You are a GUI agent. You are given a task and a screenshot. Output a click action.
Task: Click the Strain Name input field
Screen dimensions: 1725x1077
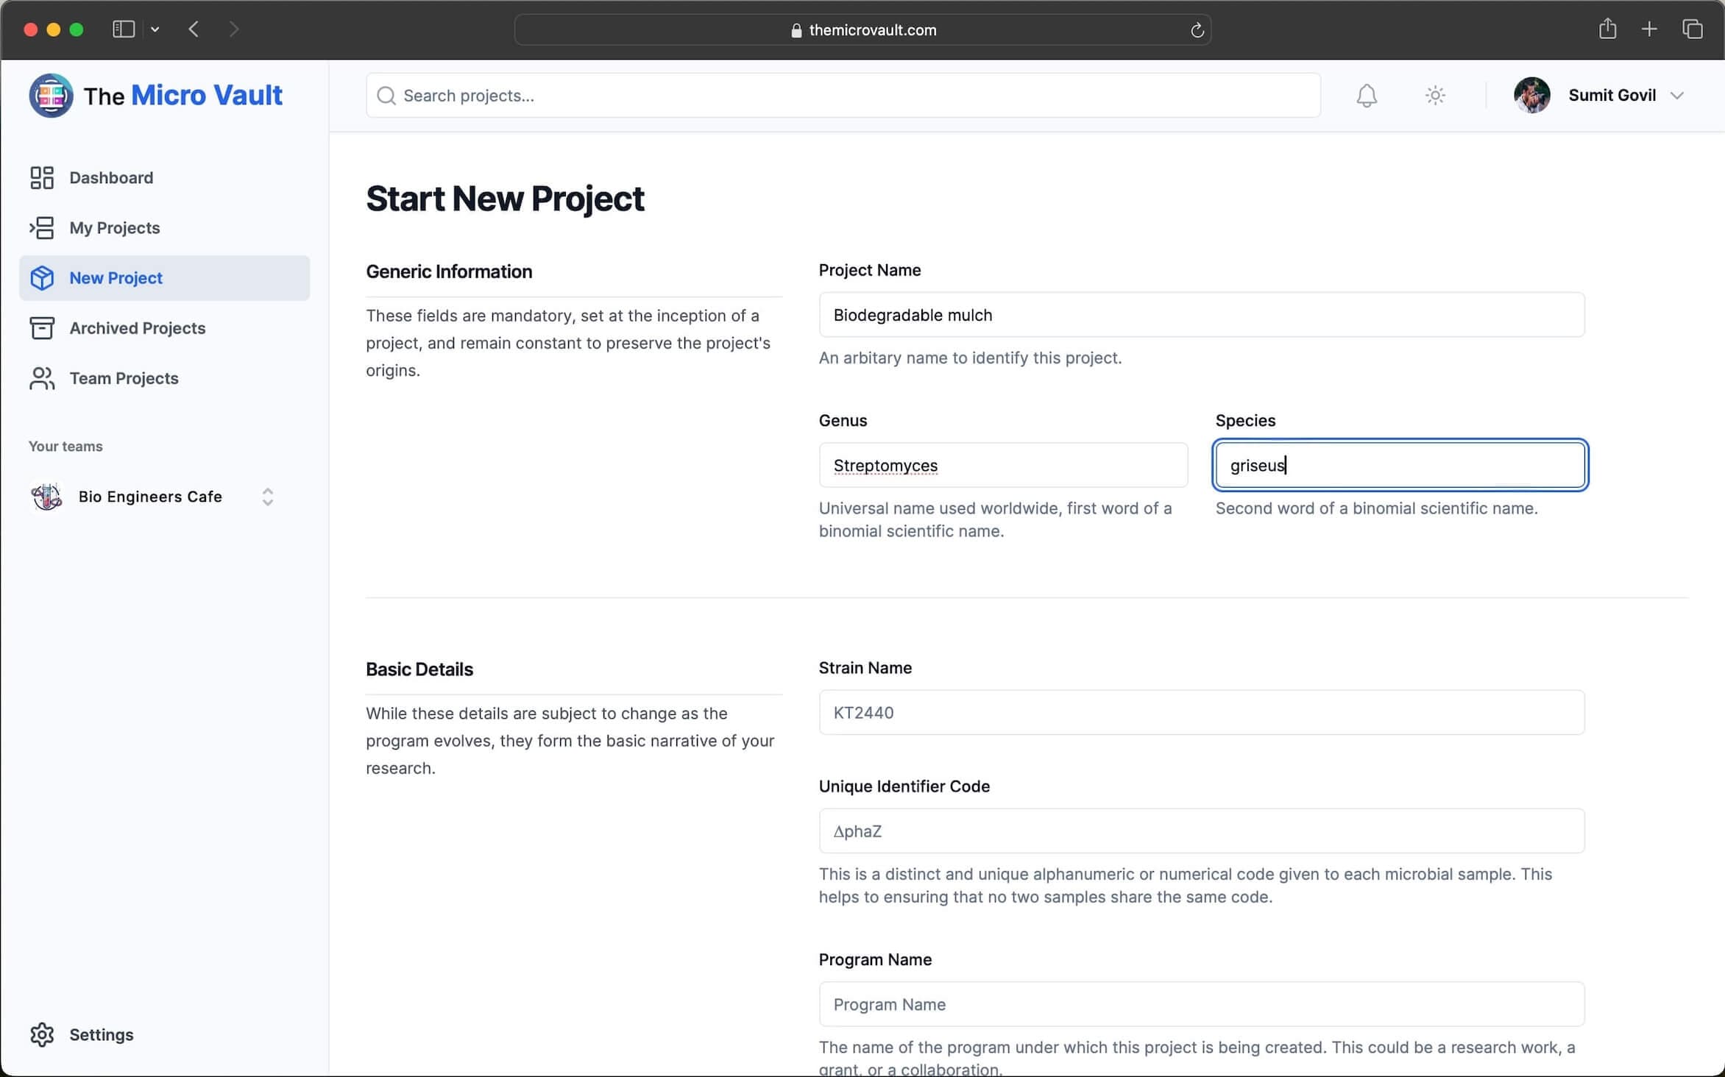pyautogui.click(x=1201, y=712)
